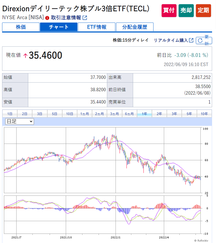Viewport: 216px width, 243px height.
Task: Open the 取引注意情報 external link icon
Action: (85, 18)
